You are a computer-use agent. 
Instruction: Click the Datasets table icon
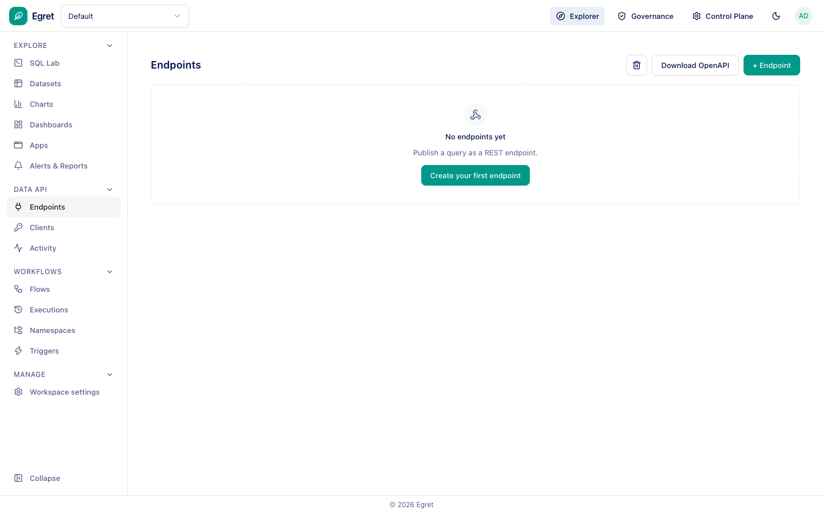pyautogui.click(x=18, y=83)
